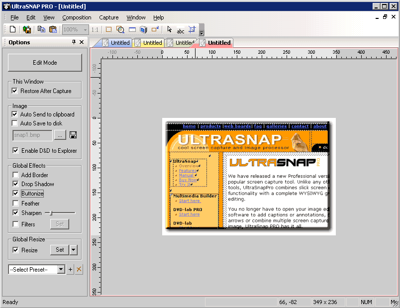This screenshot has width=400, height=308.
Task: Click the UltraSNAP camera title bar icon
Action: click(x=7, y=6)
